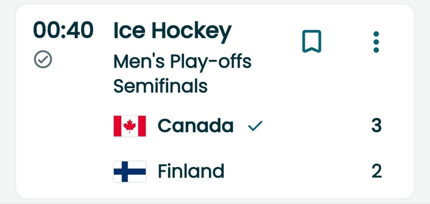Click the Canada flag icon
The image size is (430, 204).
pyautogui.click(x=129, y=126)
